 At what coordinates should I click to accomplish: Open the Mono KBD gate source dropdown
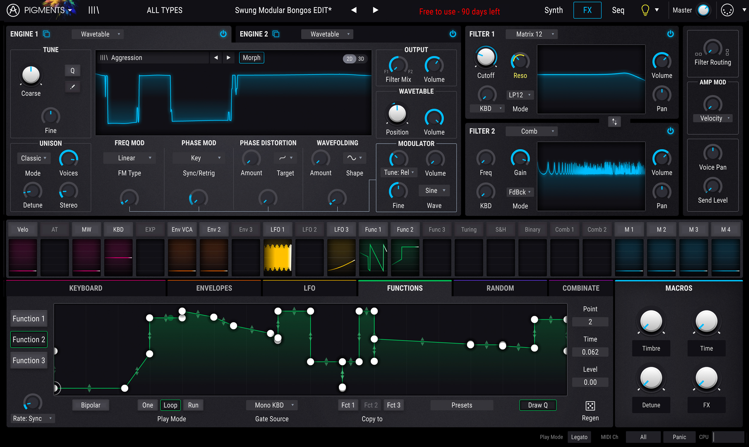272,405
